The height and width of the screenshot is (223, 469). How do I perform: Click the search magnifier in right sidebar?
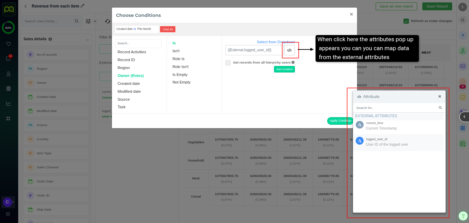tap(462, 20)
